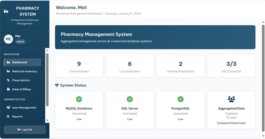
Task: Click the sidebar scrollbar thumb
Action: click(x=47, y=80)
